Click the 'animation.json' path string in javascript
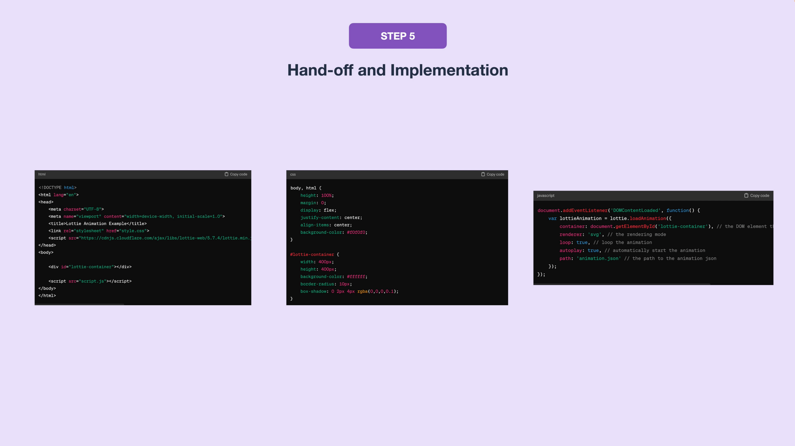The width and height of the screenshot is (795, 446). pyautogui.click(x=598, y=258)
